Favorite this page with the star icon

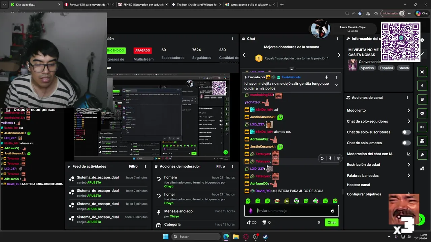360,13
